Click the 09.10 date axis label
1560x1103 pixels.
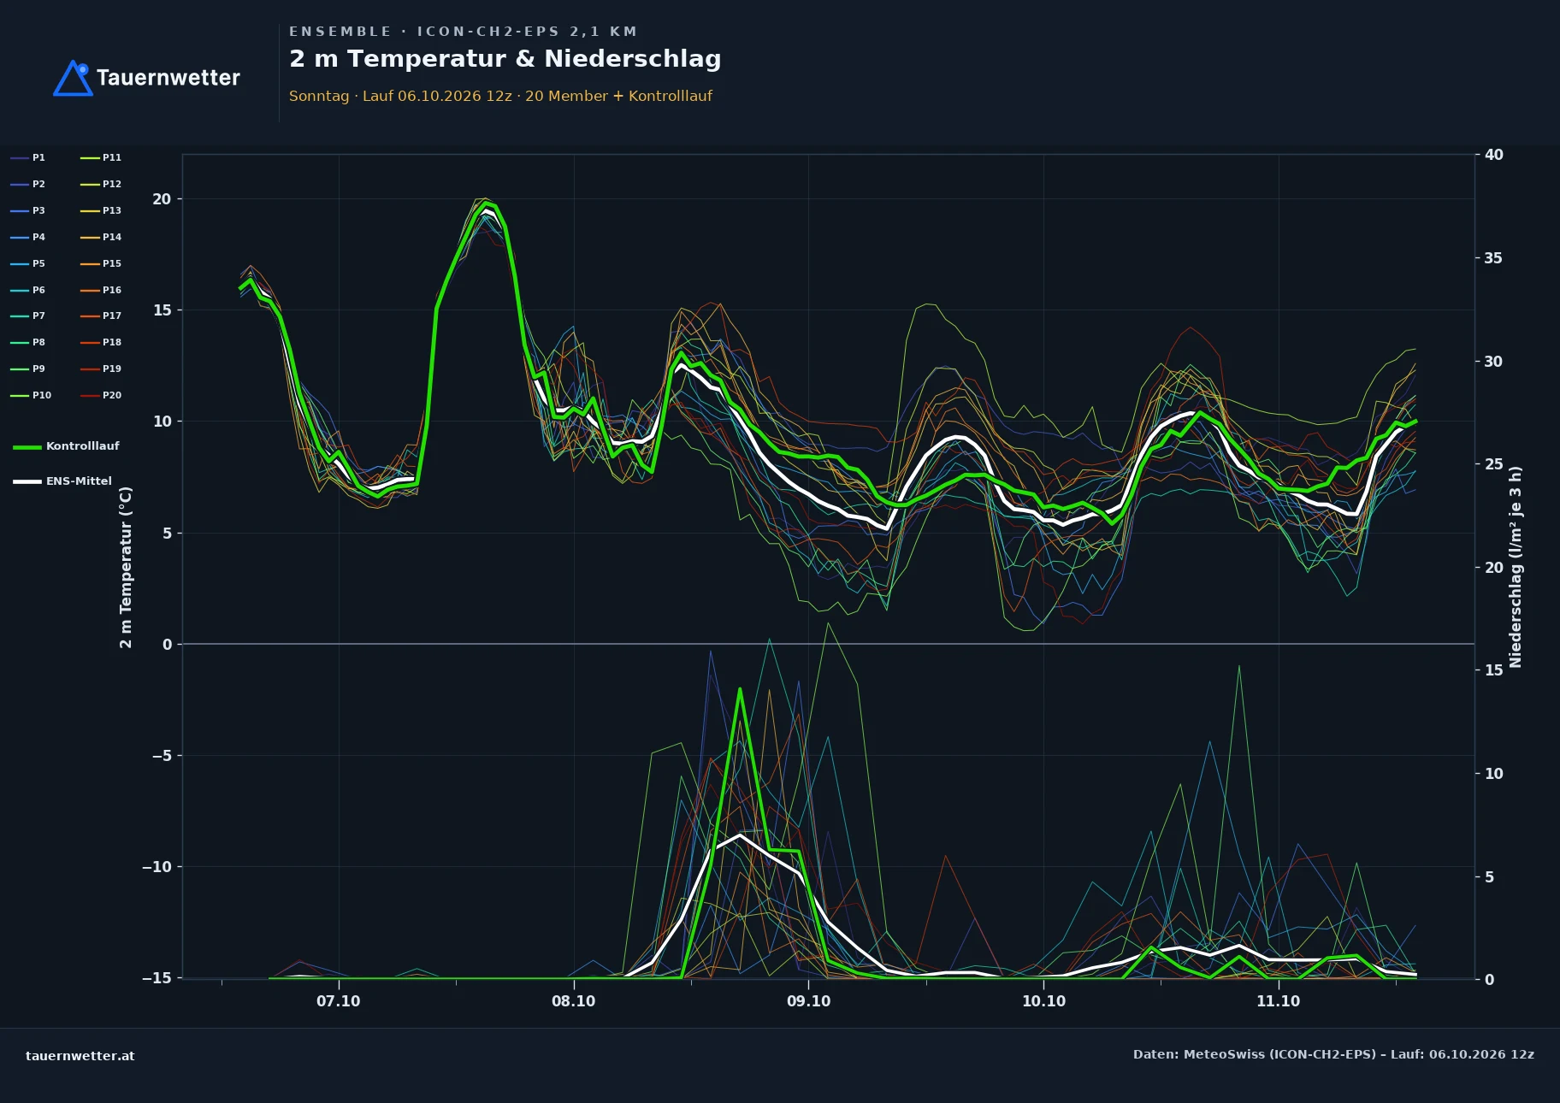click(808, 1001)
